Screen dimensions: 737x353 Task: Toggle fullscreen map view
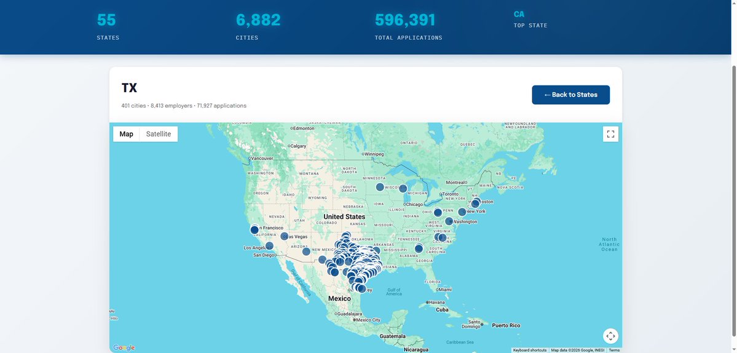coord(610,134)
